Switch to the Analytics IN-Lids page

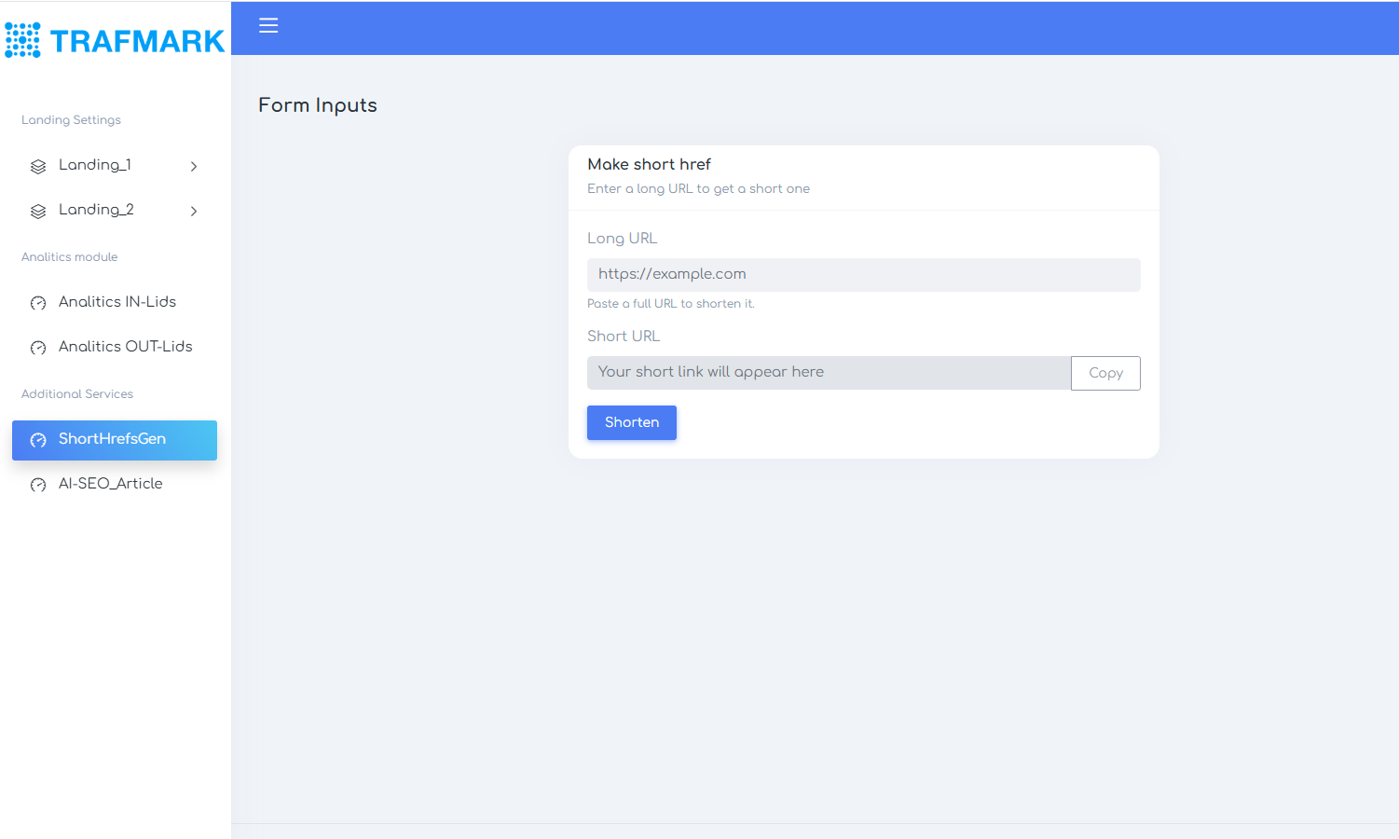(117, 302)
